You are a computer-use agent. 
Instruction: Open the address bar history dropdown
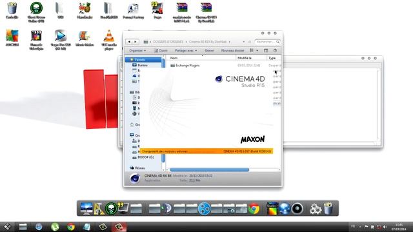point(244,41)
